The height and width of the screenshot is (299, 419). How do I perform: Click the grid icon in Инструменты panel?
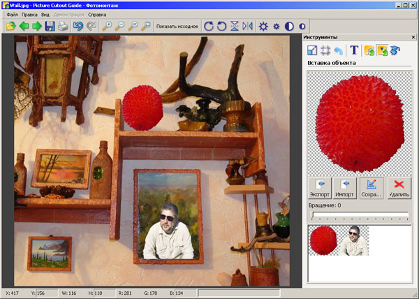coord(325,50)
